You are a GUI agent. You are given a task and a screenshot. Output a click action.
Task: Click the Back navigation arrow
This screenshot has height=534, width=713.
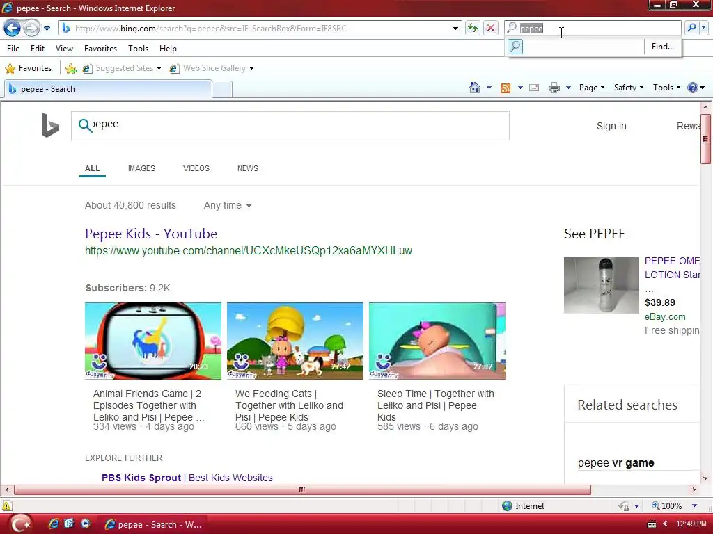click(13, 28)
